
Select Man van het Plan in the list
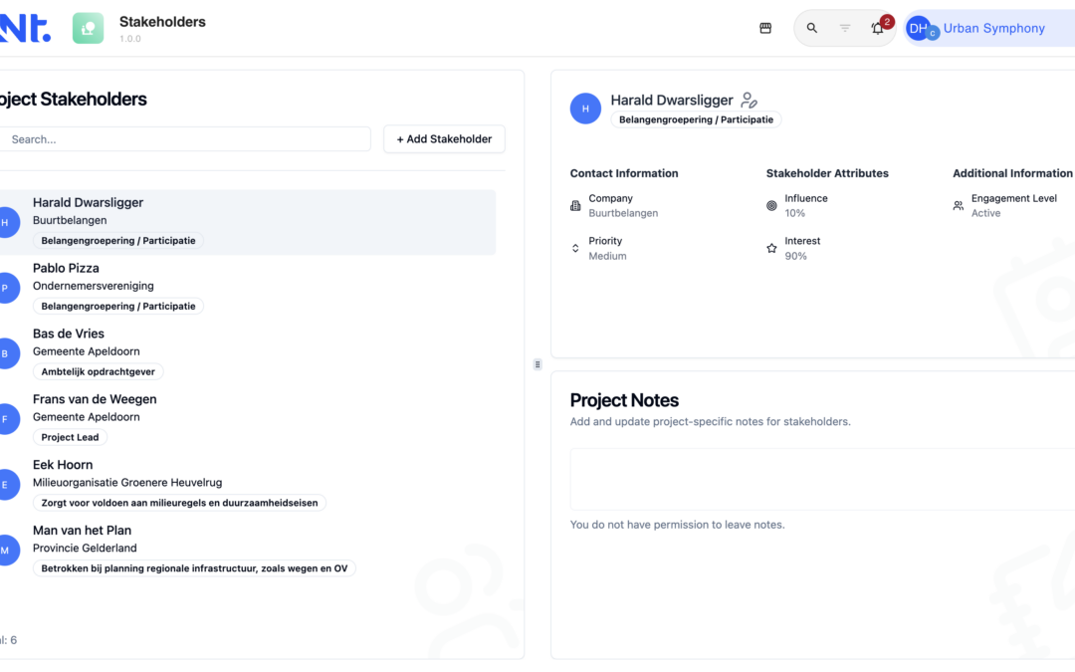point(248,550)
